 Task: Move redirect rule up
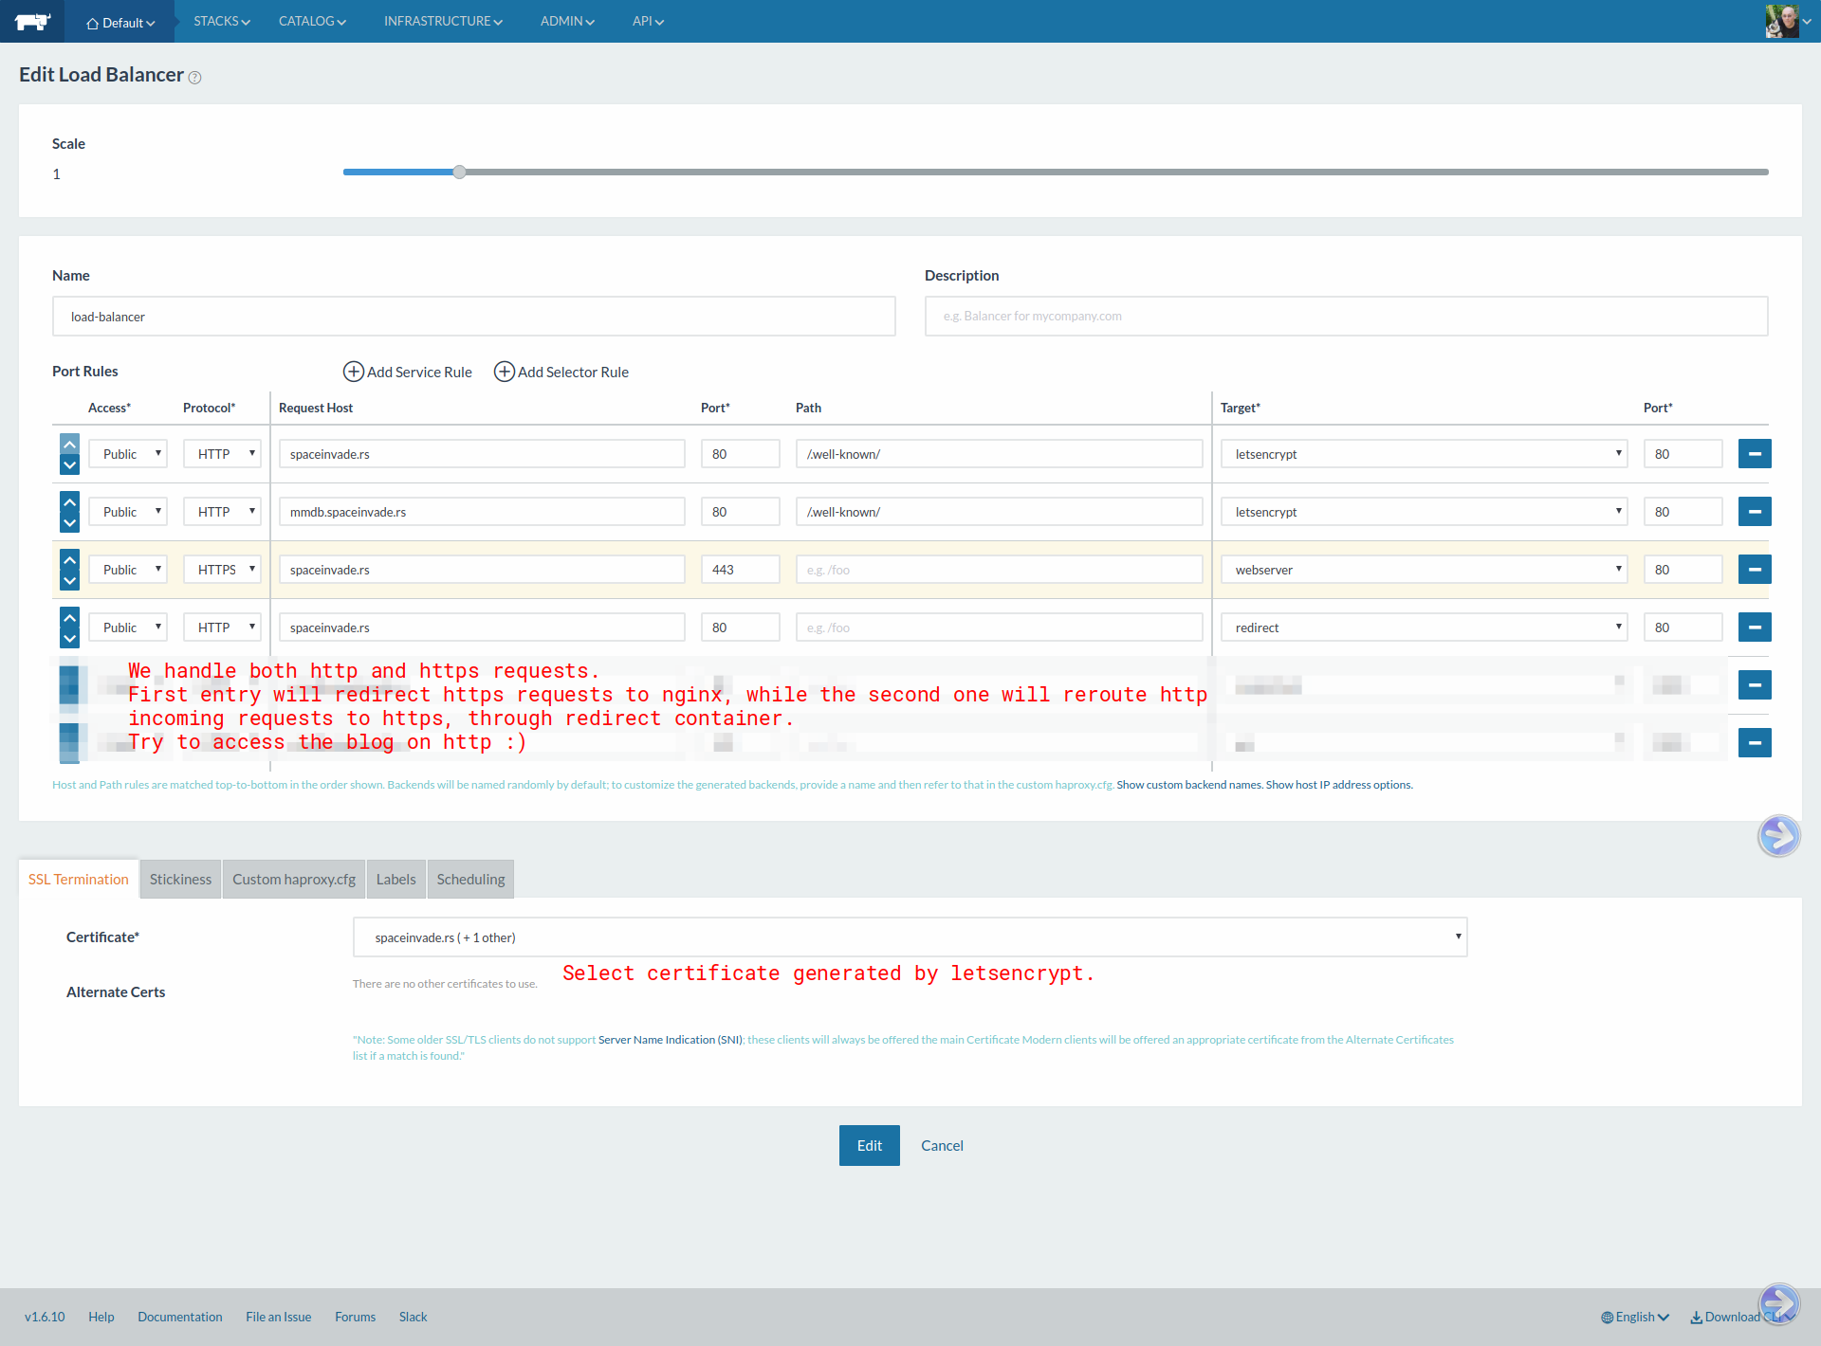(x=69, y=617)
